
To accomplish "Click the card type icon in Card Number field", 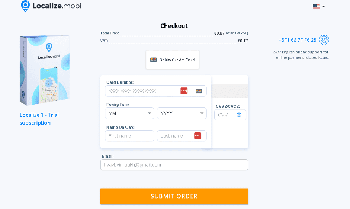I will tap(199, 91).
